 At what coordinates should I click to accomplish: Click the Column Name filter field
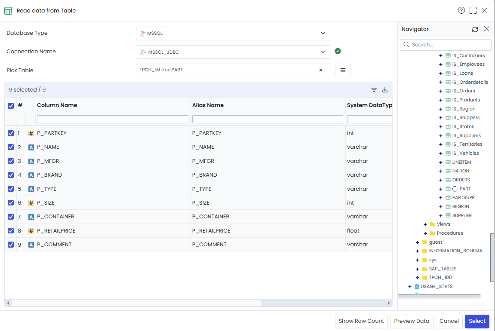point(113,119)
